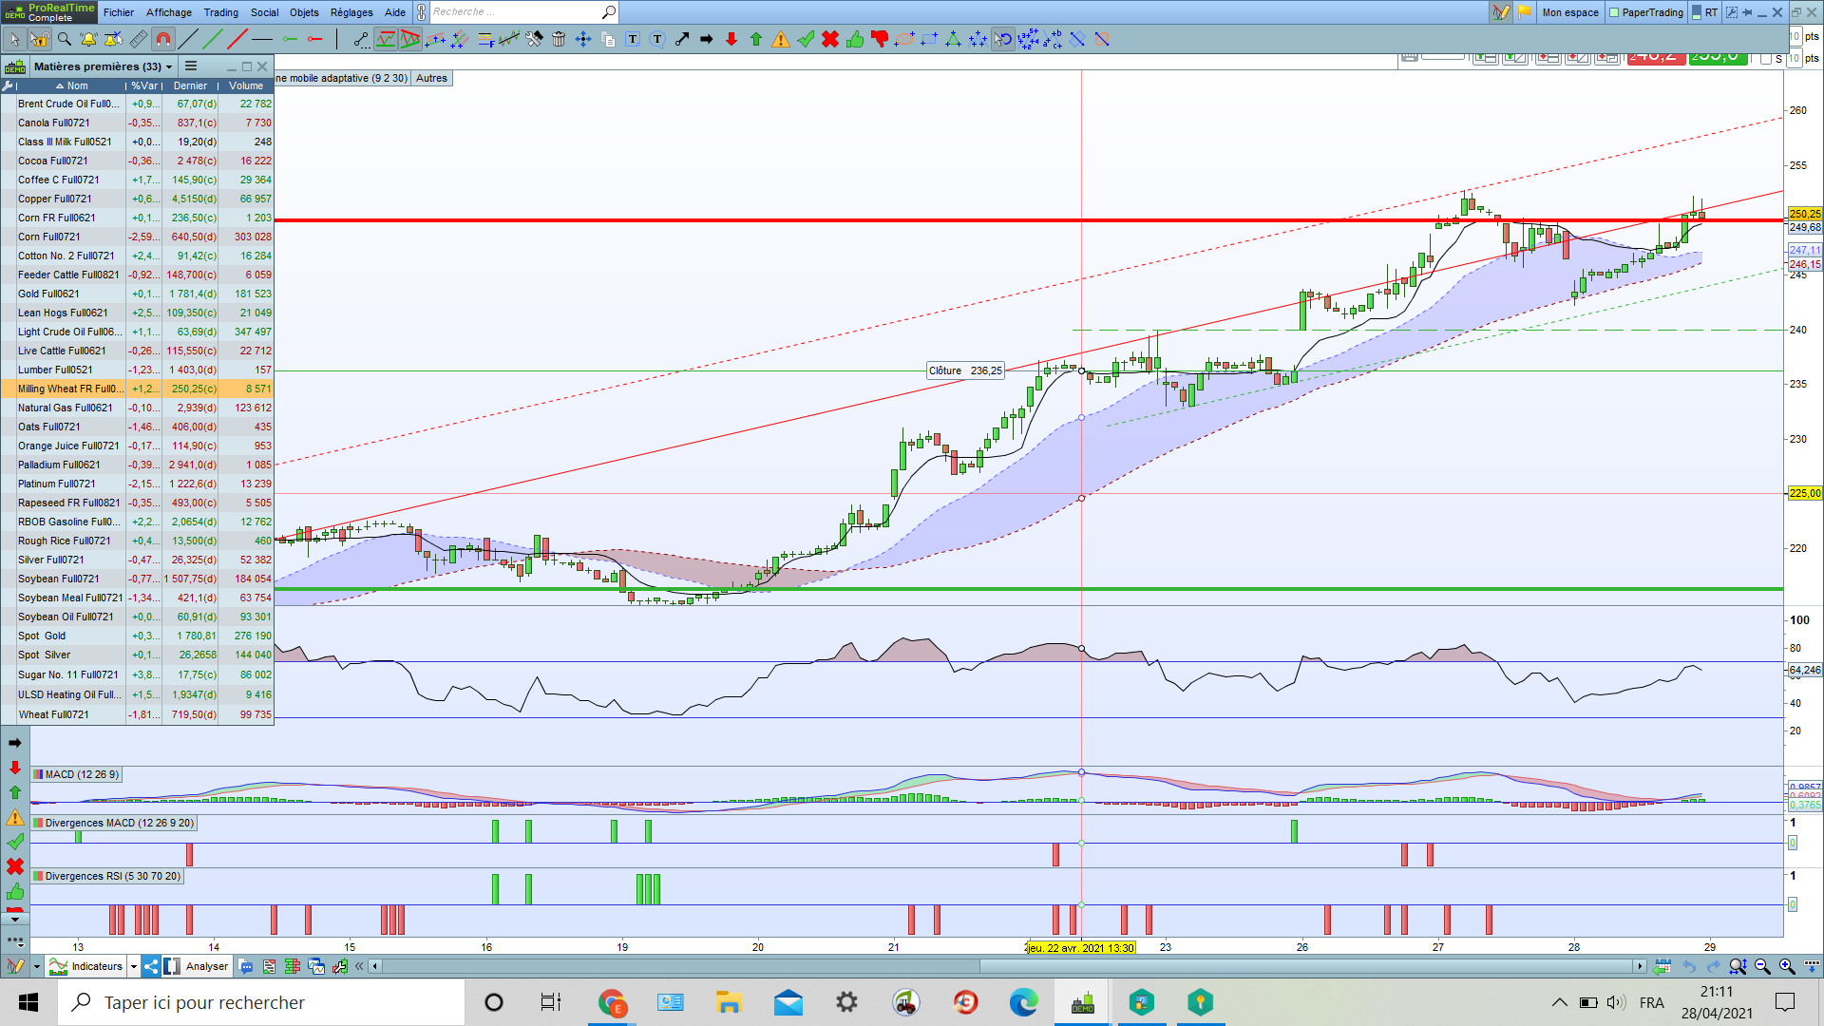Open the Trading menu
The image size is (1824, 1026).
point(220,12)
